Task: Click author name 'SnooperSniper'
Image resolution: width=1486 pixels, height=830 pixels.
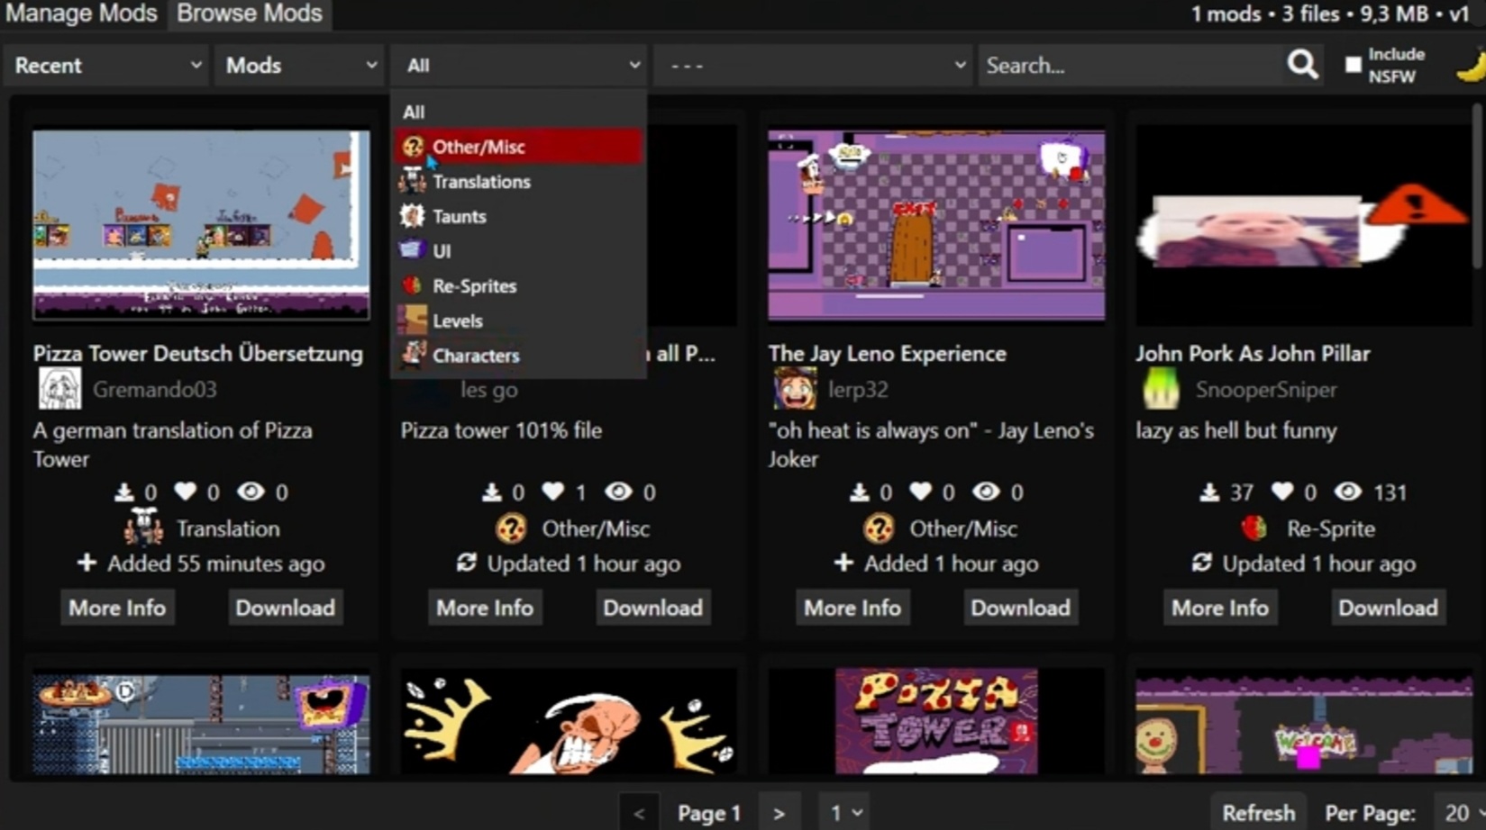Action: [1266, 390]
